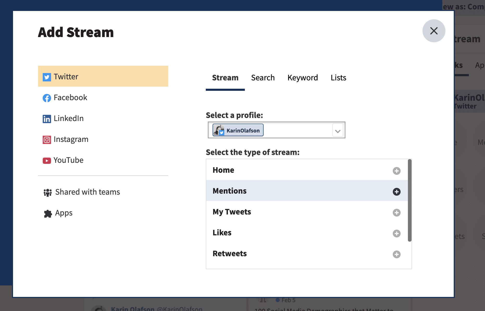Click the Shared with teams people icon
Image resolution: width=485 pixels, height=311 pixels.
click(48, 193)
